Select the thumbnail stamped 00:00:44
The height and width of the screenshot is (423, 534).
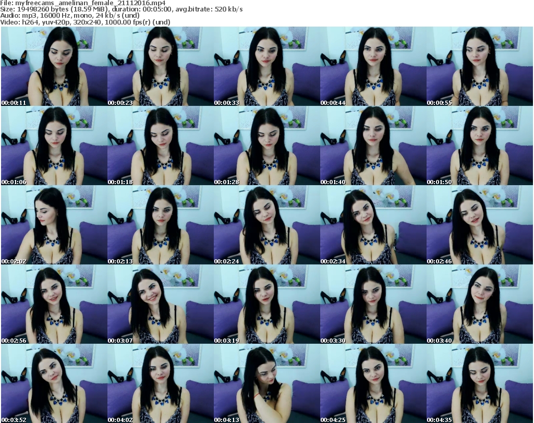pyautogui.click(x=373, y=66)
